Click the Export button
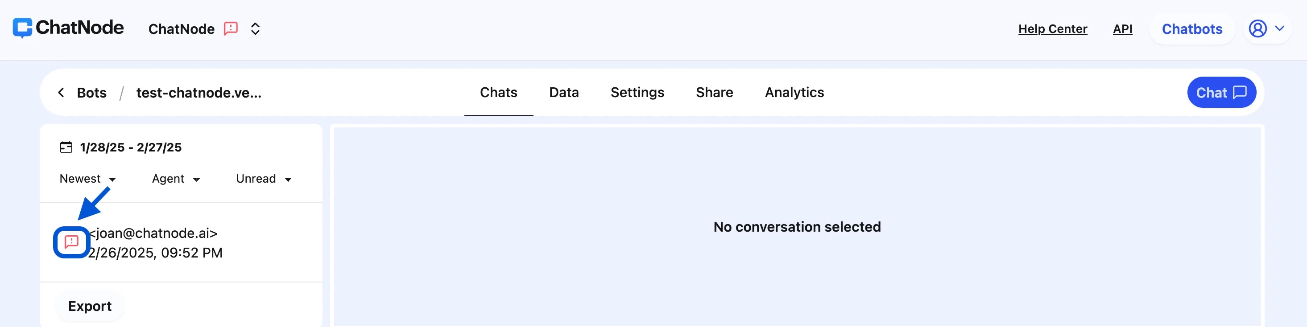 (89, 306)
